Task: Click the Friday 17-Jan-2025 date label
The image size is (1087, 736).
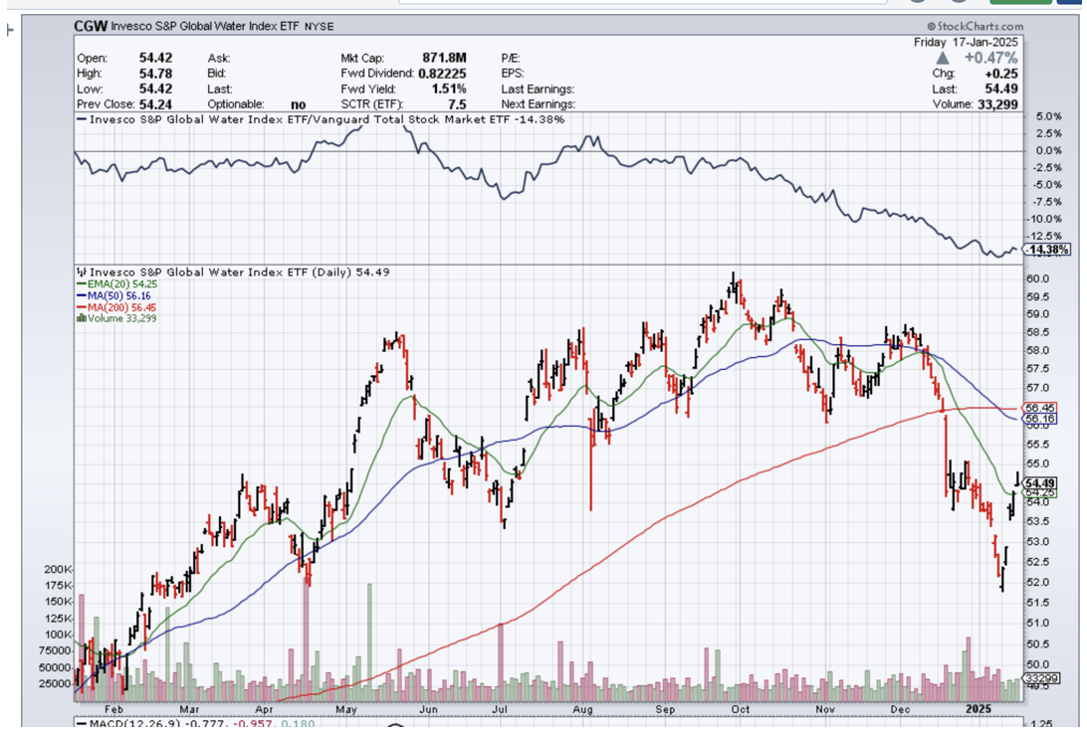Action: pyautogui.click(x=966, y=43)
